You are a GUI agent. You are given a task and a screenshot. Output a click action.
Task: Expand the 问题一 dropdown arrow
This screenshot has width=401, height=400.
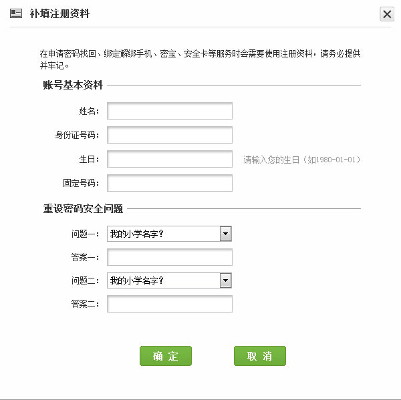(x=226, y=234)
